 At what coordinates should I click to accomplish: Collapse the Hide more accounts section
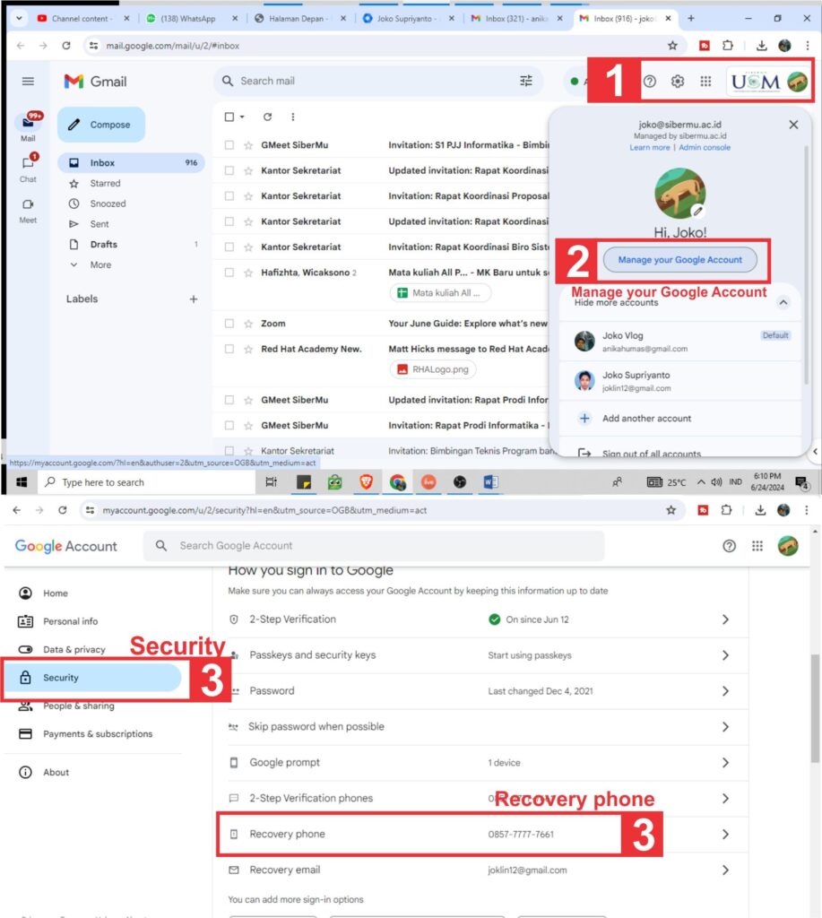(x=783, y=303)
